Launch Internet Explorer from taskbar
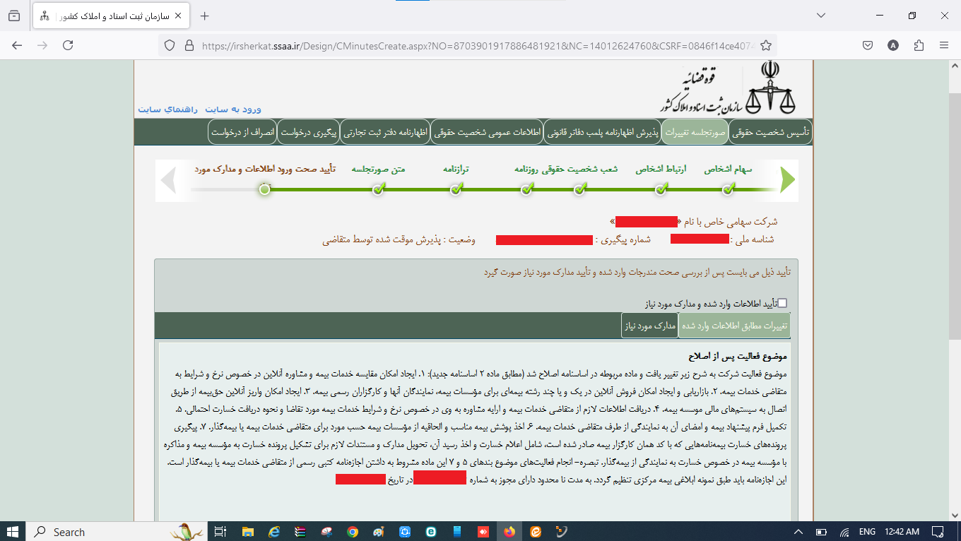This screenshot has width=961, height=541. 274,532
